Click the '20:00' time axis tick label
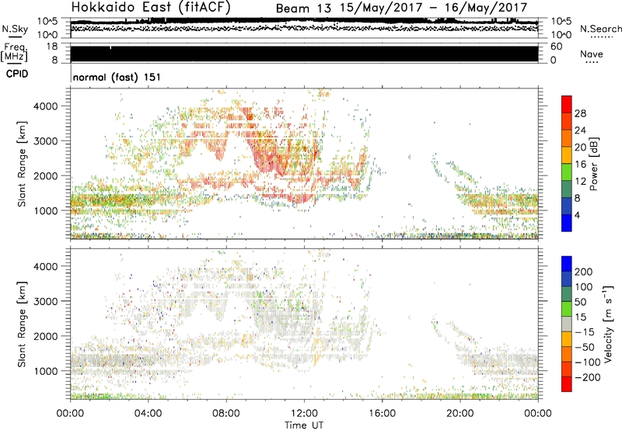This screenshot has width=622, height=430. coord(460,414)
